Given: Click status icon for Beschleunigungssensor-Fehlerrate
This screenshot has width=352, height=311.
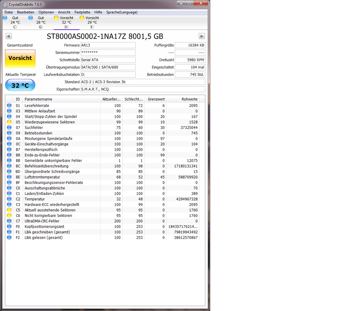Looking at the screenshot, I should 9,182.
